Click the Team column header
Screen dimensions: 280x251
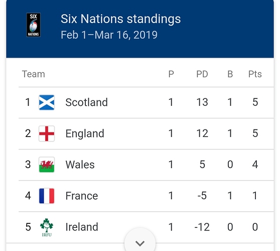pyautogui.click(x=34, y=74)
